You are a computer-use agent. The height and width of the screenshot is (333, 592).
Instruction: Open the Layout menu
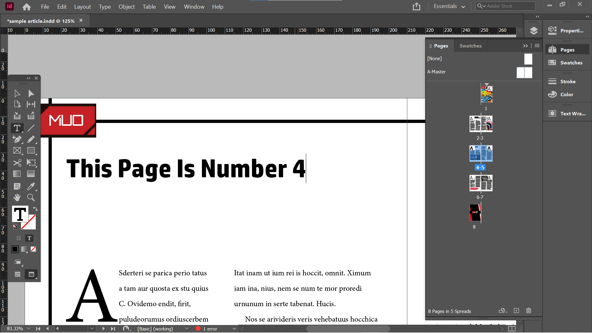pos(82,6)
